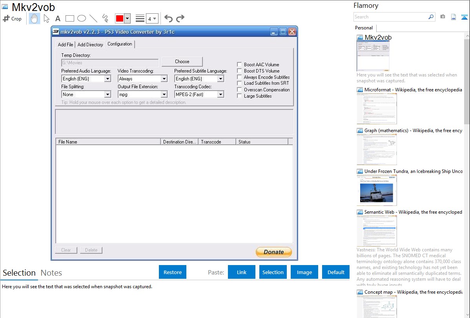The height and width of the screenshot is (318, 470).
Task: Click the camera snapshot icon
Action: (443, 17)
